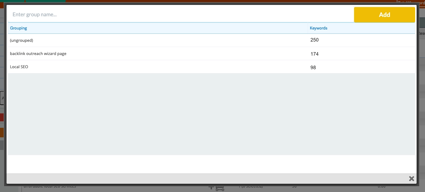Image resolution: width=425 pixels, height=192 pixels.
Task: Click the yellow Add button
Action: tap(384, 15)
